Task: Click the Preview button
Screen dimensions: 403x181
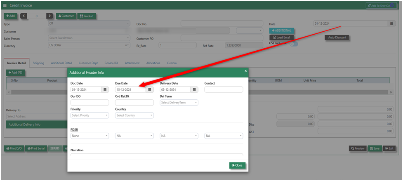Action: pos(358,148)
